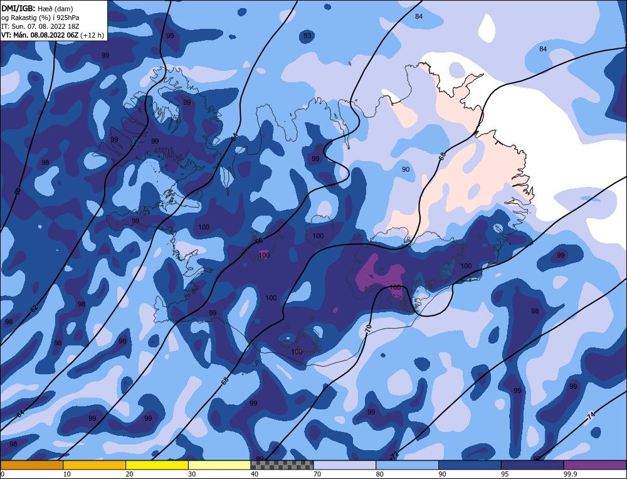Click the '66' contour line label
The height and width of the screenshot is (479, 627).
point(259,241)
